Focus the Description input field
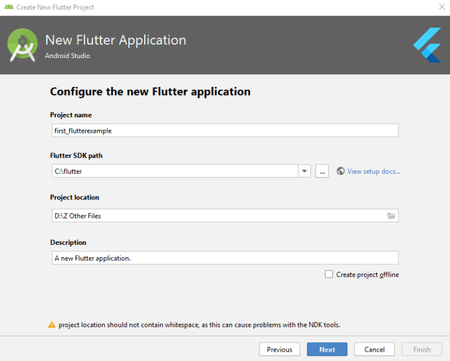 pos(225,258)
